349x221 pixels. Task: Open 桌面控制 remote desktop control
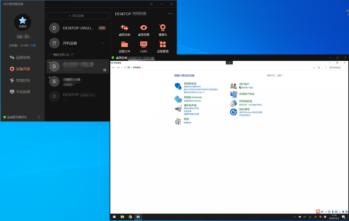pos(124,30)
